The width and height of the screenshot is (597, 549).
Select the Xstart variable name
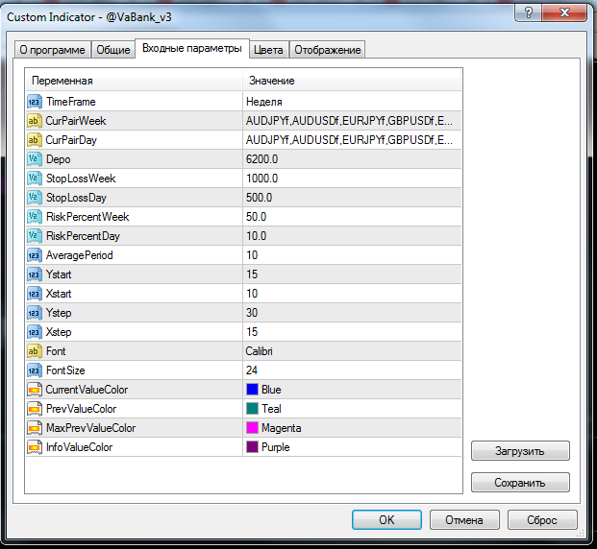(x=59, y=294)
